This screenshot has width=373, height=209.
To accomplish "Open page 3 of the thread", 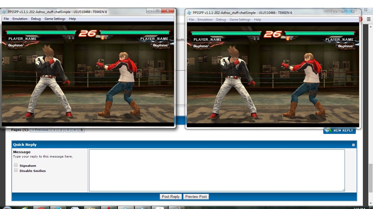I will (x=68, y=130).
